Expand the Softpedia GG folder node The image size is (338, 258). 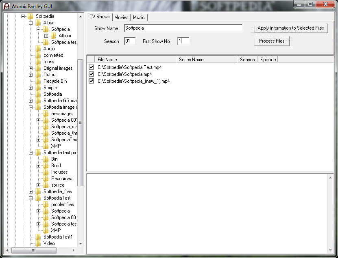(x=31, y=101)
